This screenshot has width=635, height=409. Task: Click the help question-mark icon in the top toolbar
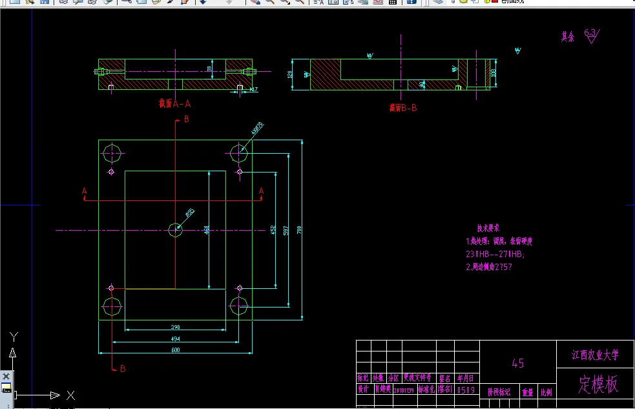pos(411,2)
